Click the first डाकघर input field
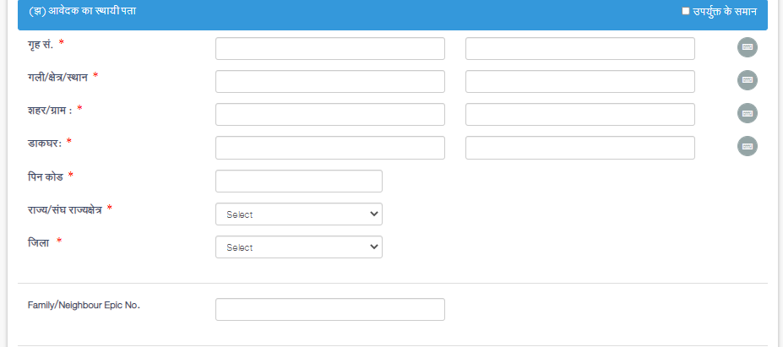783x347 pixels. pos(330,148)
